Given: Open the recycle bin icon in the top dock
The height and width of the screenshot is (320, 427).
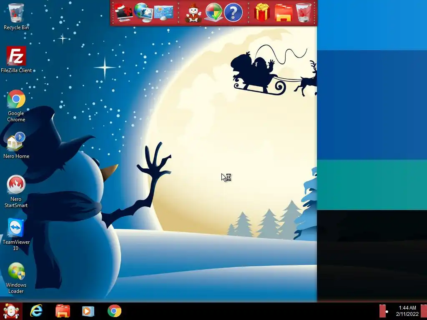Looking at the screenshot, I should (304, 12).
